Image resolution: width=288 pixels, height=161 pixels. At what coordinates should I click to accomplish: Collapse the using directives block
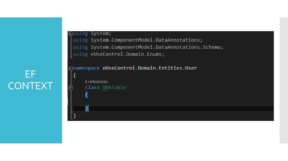coord(71,33)
